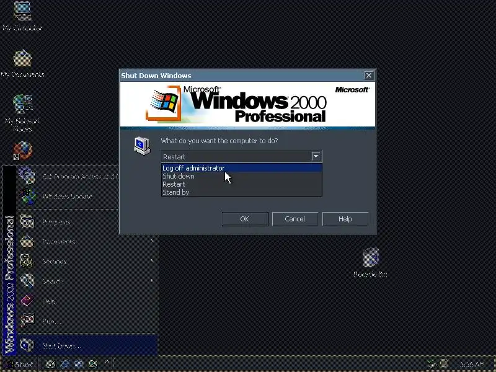Expand Documents submenu in Start menu

point(87,242)
